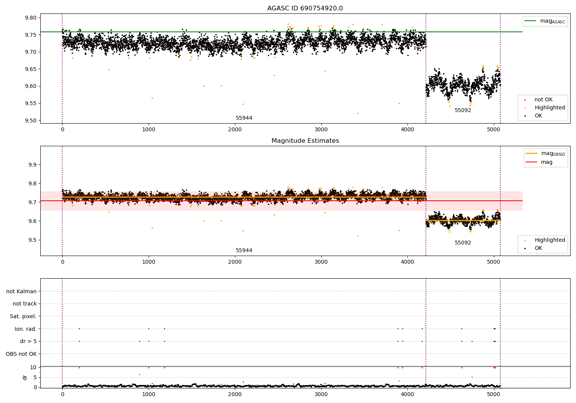Click x-axis tick 5000 on bottom plot
The height and width of the screenshot is (403, 576).
point(493,394)
